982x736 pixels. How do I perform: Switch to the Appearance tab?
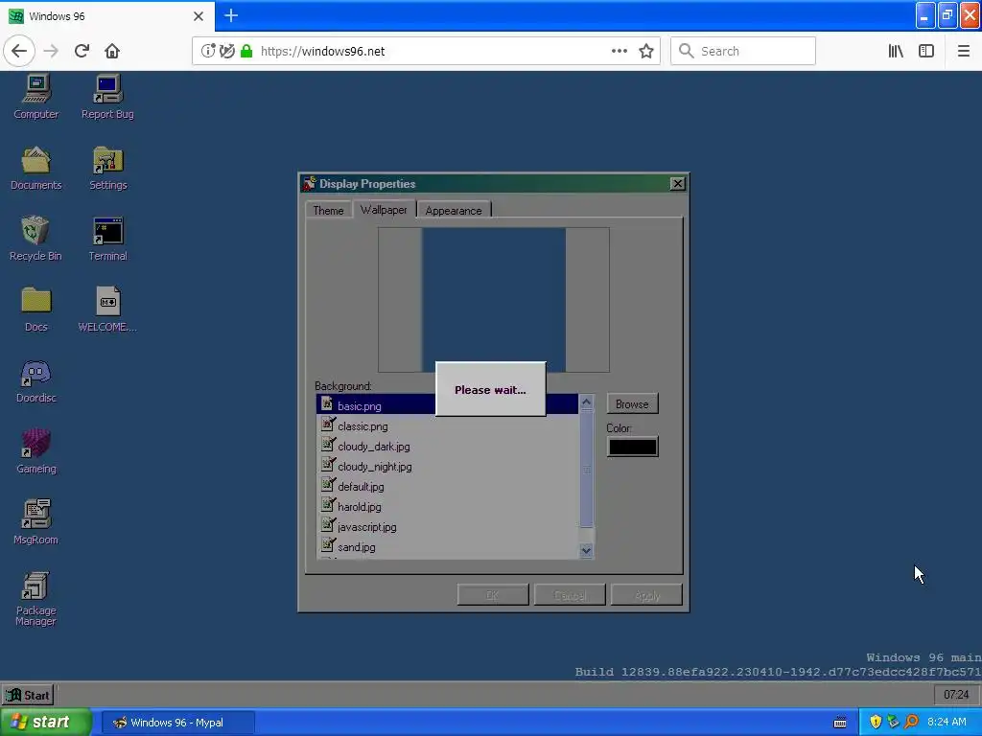click(454, 210)
